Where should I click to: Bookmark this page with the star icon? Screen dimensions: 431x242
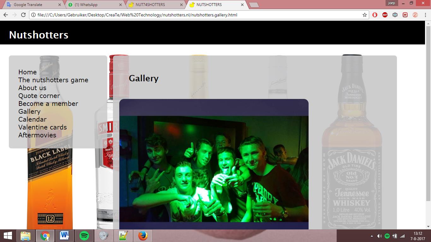[364, 15]
